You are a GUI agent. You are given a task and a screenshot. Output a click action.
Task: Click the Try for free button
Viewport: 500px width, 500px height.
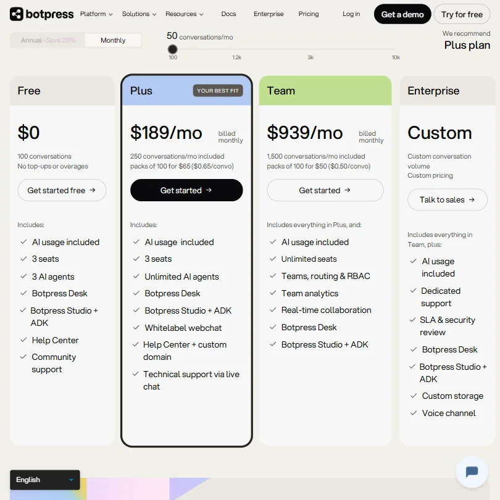click(x=462, y=14)
